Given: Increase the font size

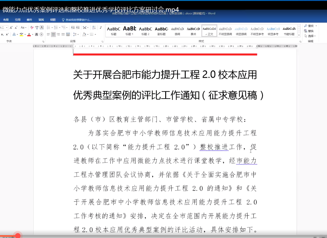Looking at the screenshot, I should pyautogui.click(x=11, y=28).
